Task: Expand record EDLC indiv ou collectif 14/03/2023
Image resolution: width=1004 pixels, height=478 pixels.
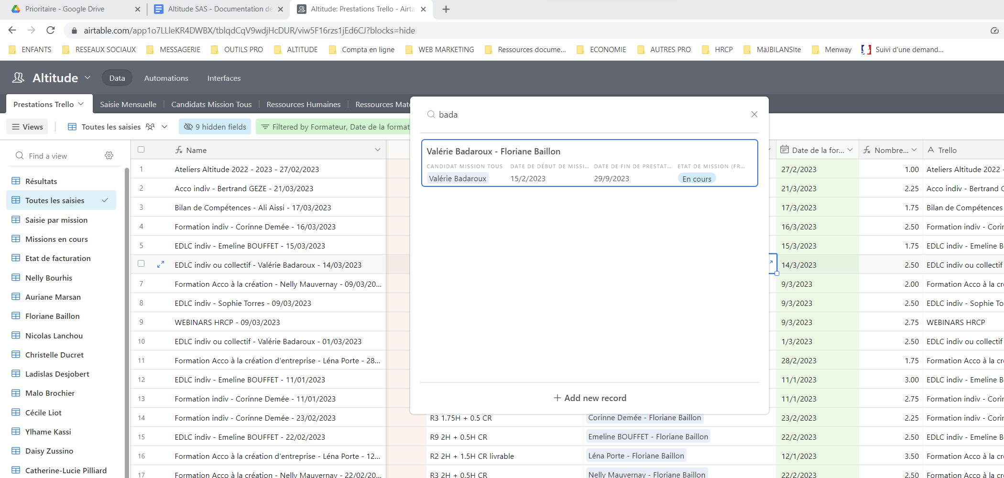Action: click(x=161, y=264)
